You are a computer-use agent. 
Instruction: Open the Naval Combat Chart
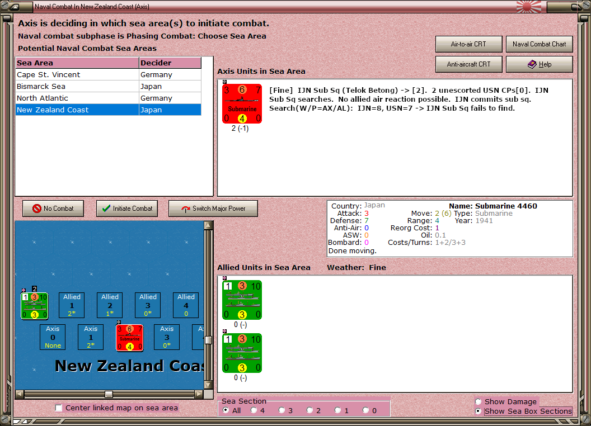(539, 44)
